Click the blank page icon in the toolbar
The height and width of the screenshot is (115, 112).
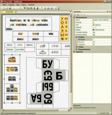(42, 8)
